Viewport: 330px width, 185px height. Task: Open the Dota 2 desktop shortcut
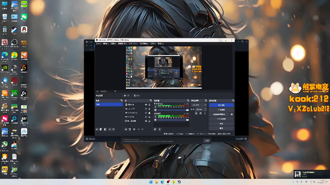[x=14, y=81]
